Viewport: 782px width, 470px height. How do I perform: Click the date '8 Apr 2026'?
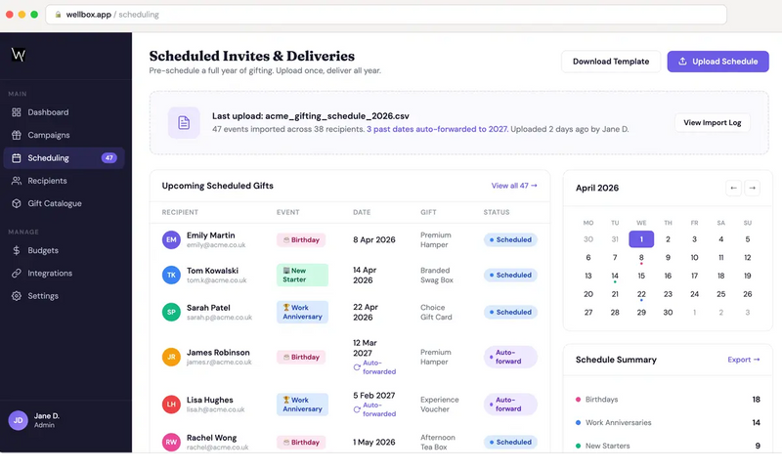point(374,239)
